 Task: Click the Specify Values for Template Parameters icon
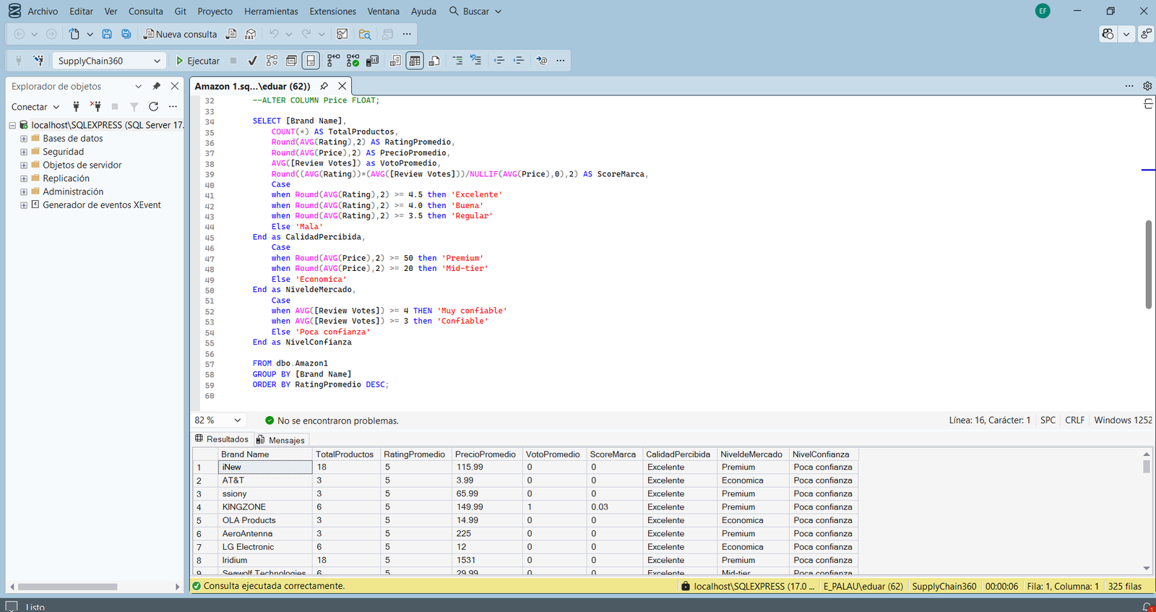[542, 61]
